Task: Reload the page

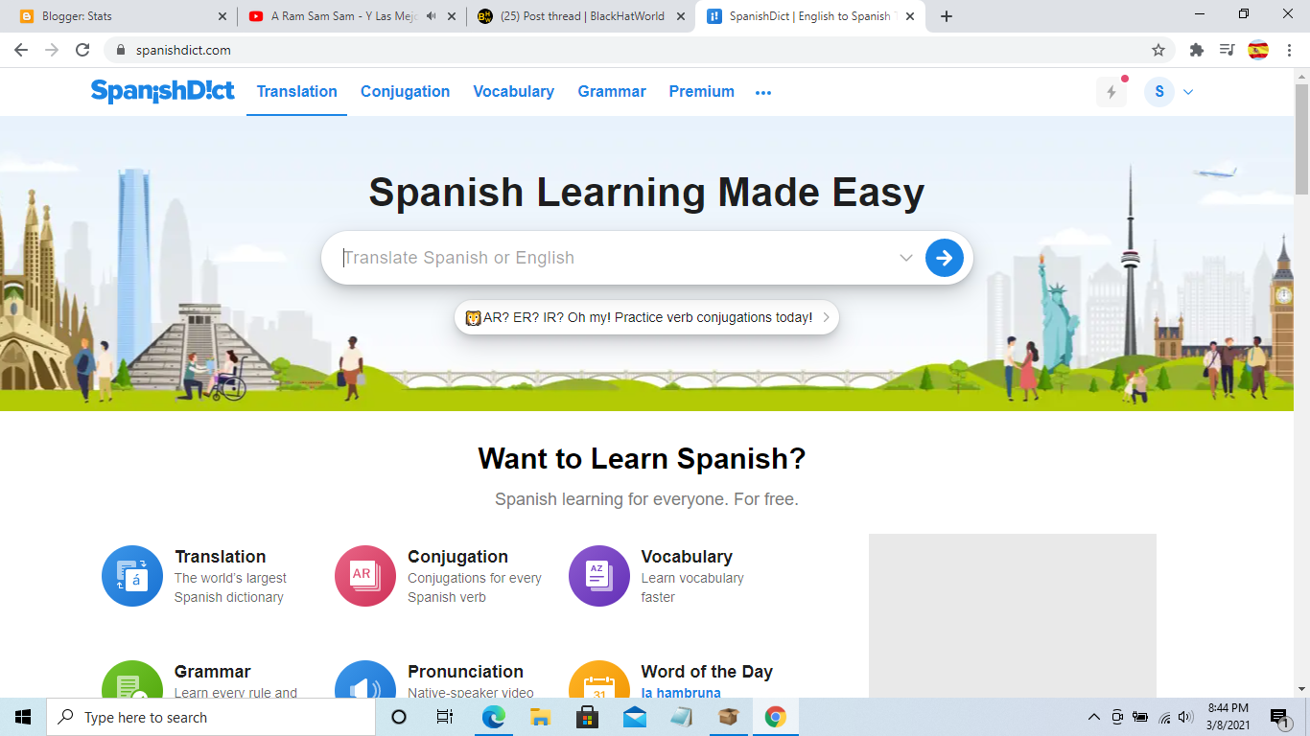Action: click(x=82, y=50)
